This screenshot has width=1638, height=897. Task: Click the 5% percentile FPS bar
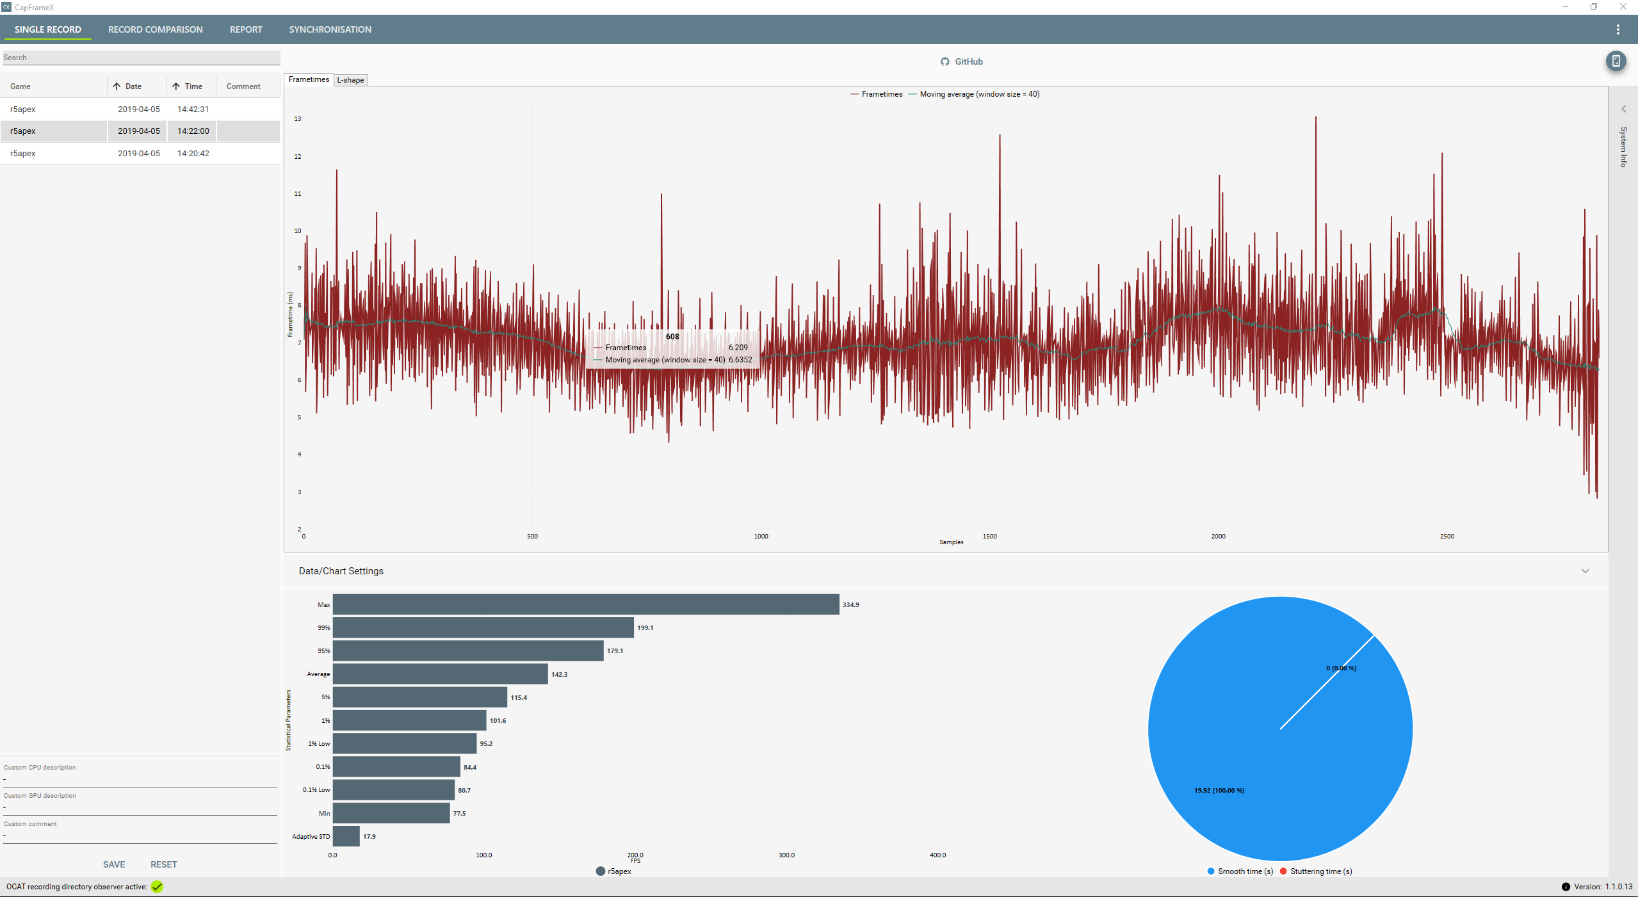click(x=420, y=697)
